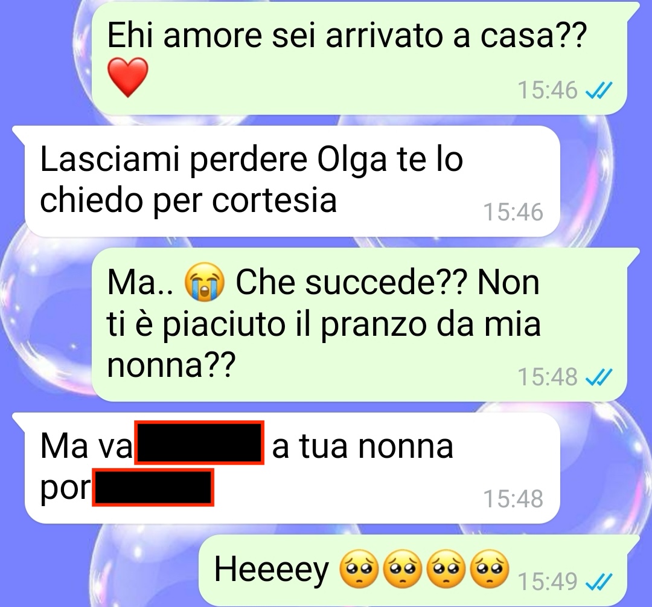Select the 'Ehi amore sei arrivato' message
The width and height of the screenshot is (652, 607).
click(360, 58)
